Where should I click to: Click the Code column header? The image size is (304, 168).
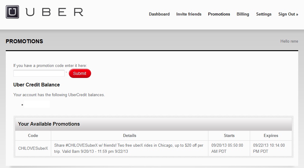point(33,135)
